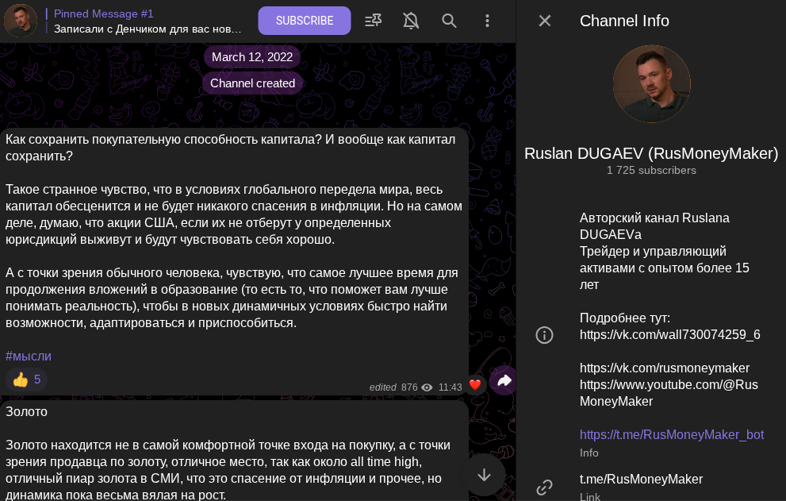Viewport: 786px width, 501px height.
Task: Close the Channel Info panel
Action: point(545,21)
